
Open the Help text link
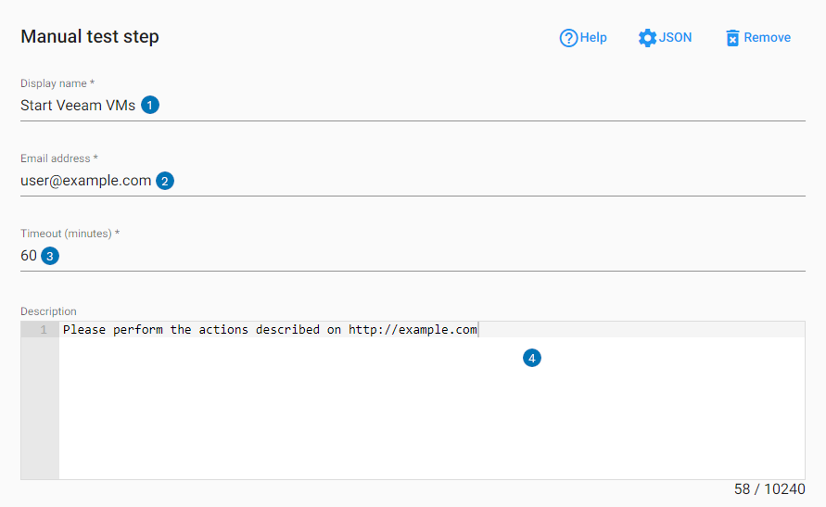593,38
